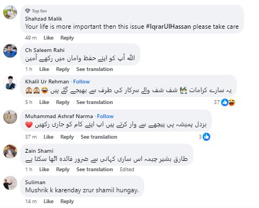The height and width of the screenshot is (208, 259).
Task: Click the Top fan diamond badge icon
Action: 28,11
